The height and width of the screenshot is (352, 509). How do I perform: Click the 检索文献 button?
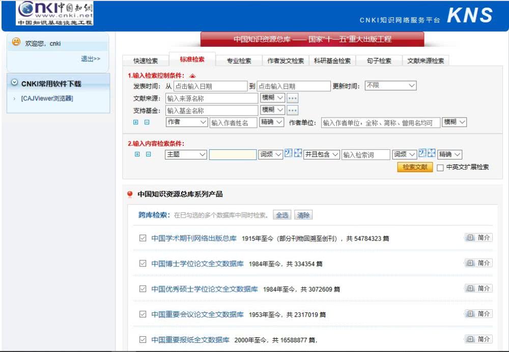414,168
